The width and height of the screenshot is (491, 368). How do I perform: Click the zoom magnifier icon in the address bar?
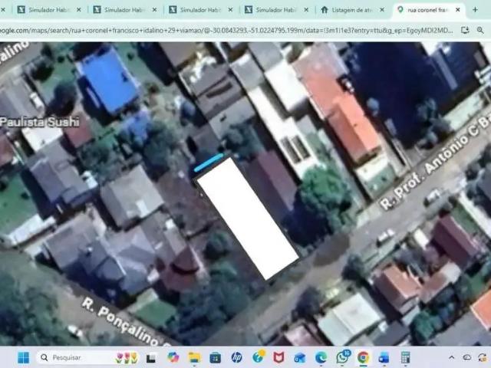point(480,30)
